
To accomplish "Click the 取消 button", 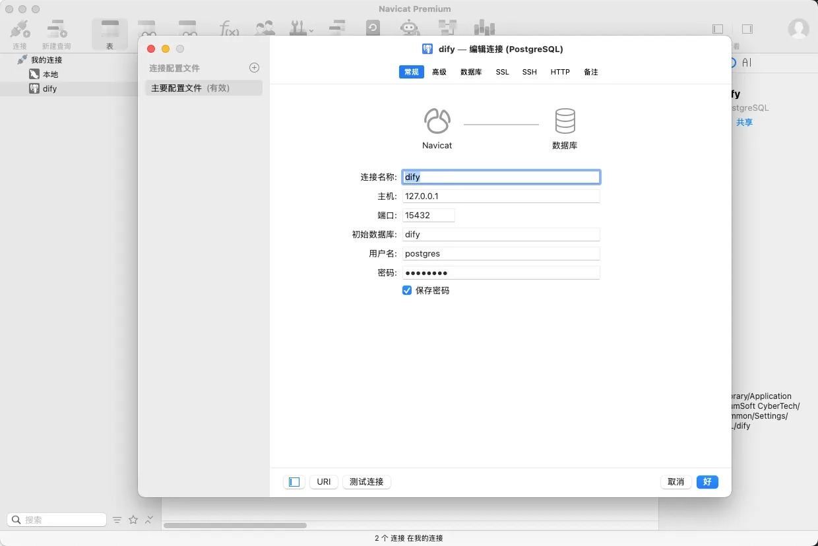I will [x=676, y=482].
